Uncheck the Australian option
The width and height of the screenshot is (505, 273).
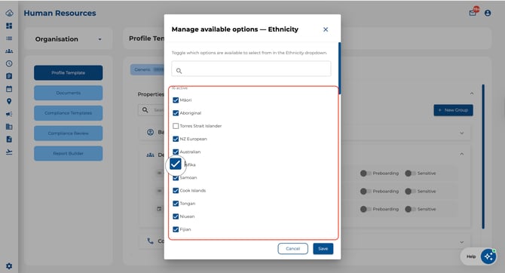point(176,152)
